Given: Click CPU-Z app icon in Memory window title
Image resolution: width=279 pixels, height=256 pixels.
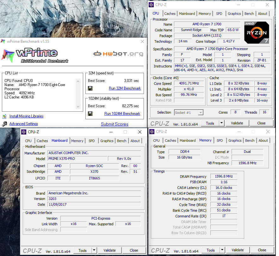Looking at the screenshot, I should (x=152, y=132).
